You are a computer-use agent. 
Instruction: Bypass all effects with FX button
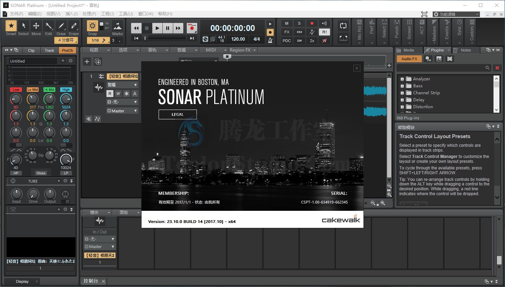pos(287,32)
